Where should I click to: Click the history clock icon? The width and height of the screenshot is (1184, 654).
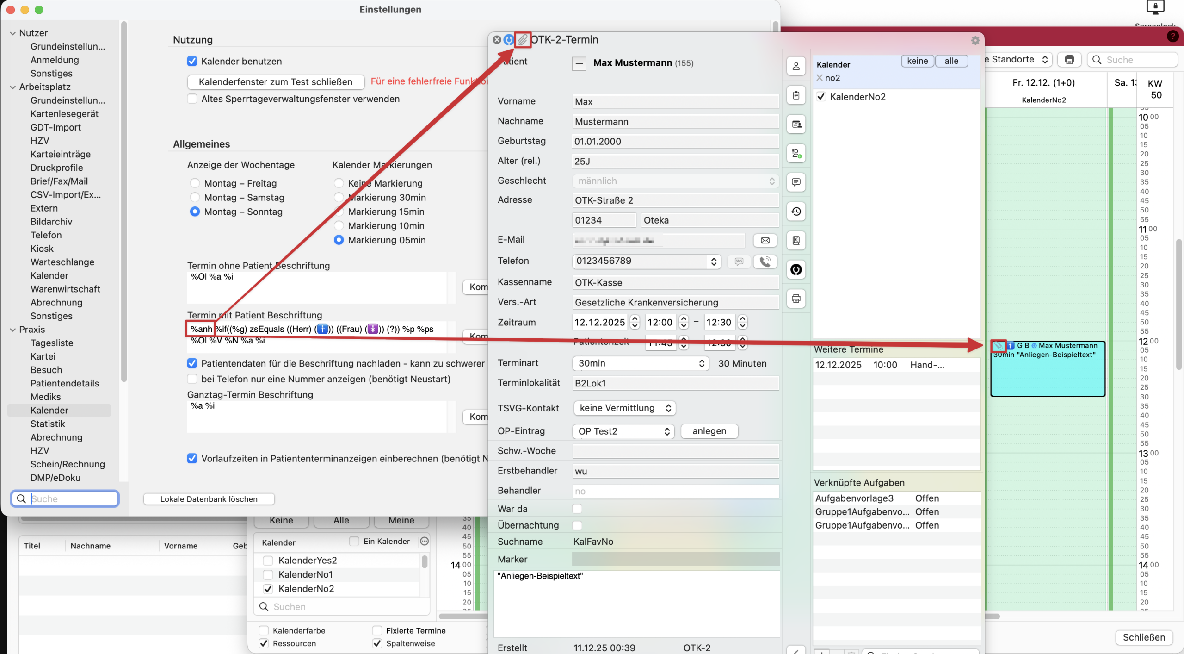(796, 212)
